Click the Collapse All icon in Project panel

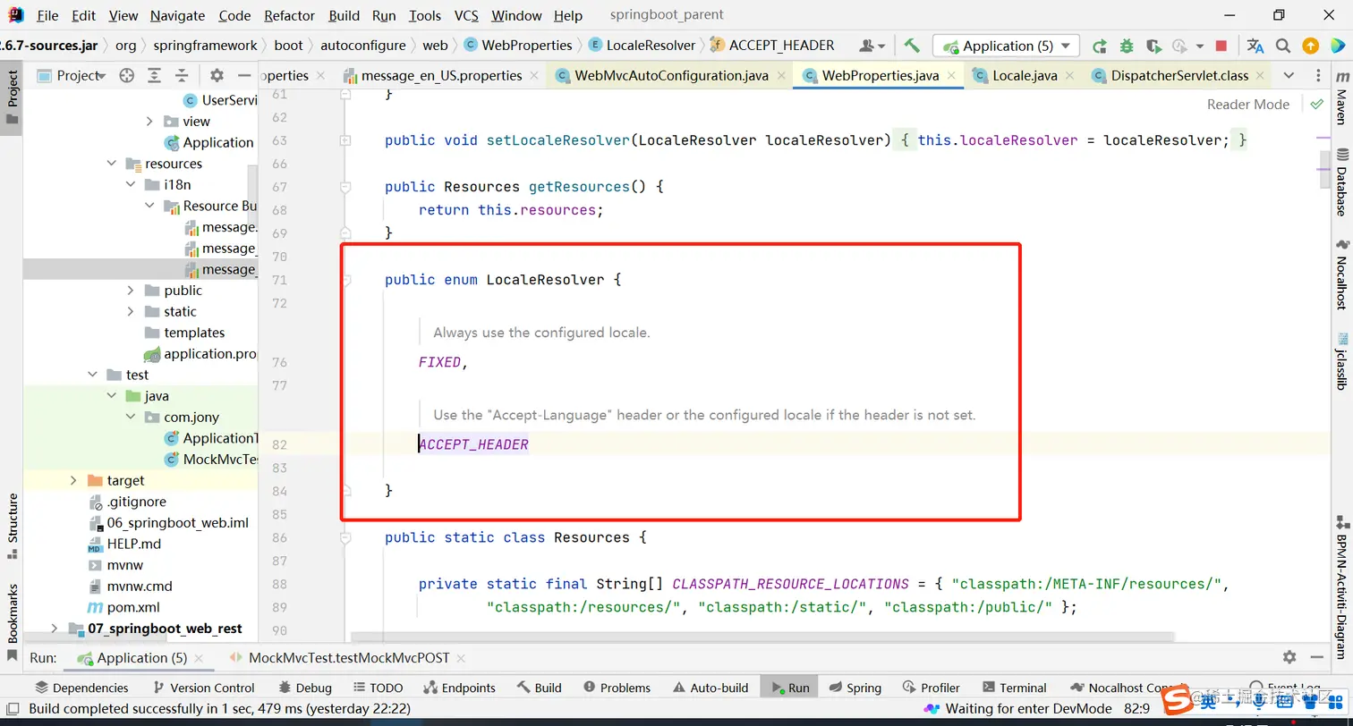pos(182,76)
